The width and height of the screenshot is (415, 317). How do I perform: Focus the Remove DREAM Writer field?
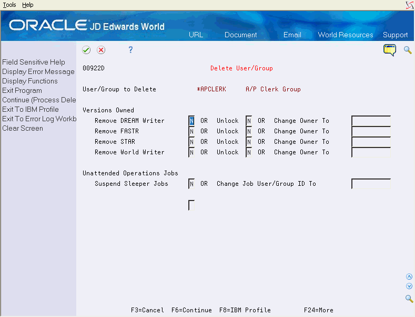191,121
